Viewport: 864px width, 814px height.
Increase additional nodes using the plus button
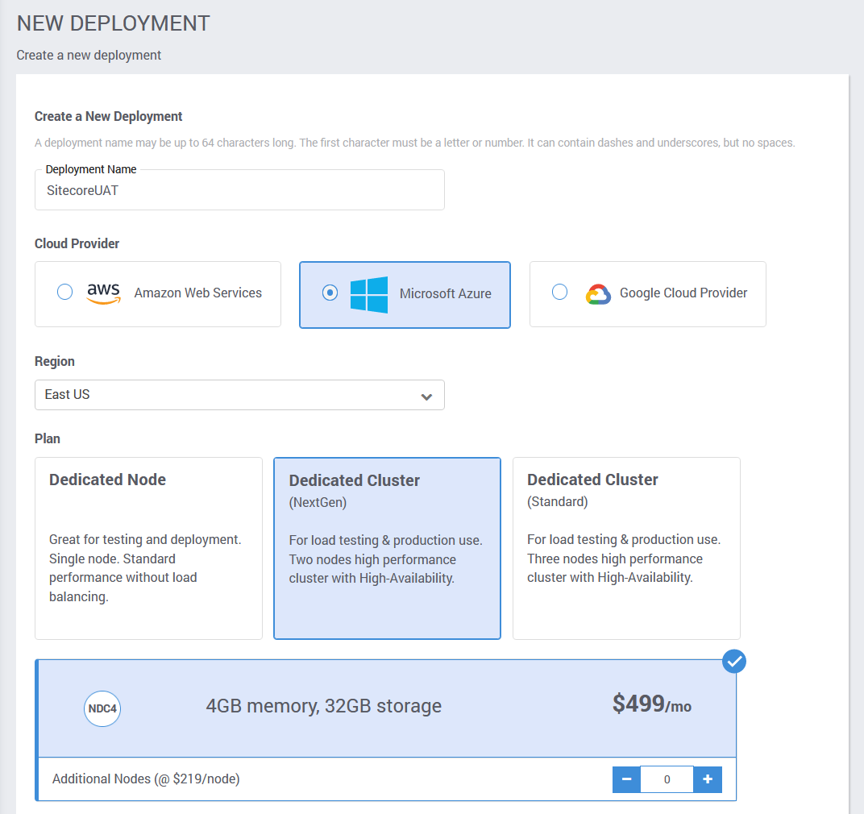pos(708,779)
